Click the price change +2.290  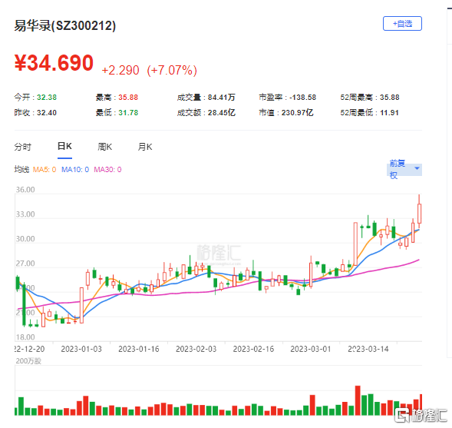tap(120, 71)
